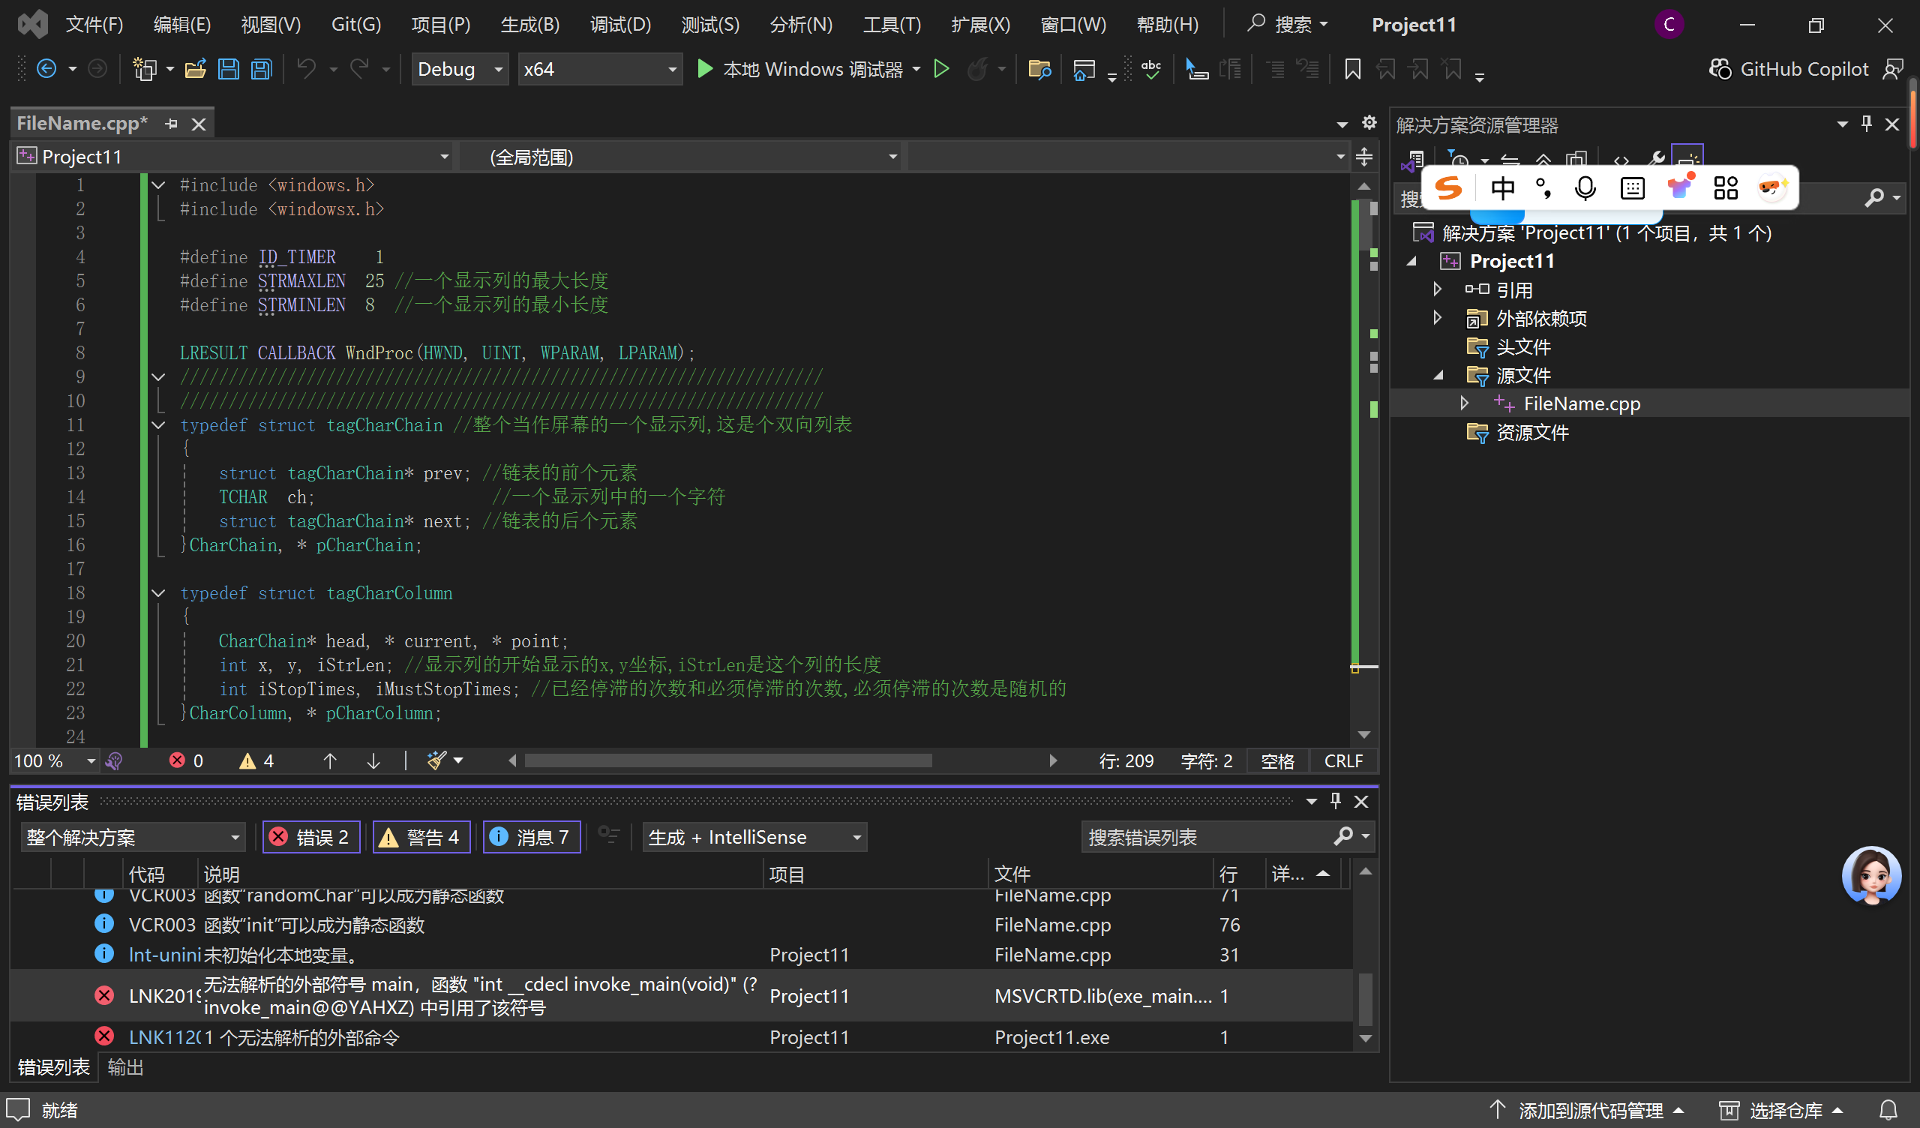The height and width of the screenshot is (1128, 1920).
Task: Click the Save All toolbar icon
Action: 261,69
